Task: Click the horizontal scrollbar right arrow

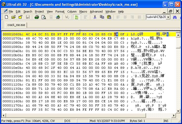Action: coord(174,115)
